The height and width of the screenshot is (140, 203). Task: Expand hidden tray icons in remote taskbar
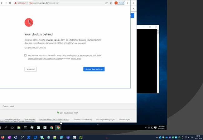point(146,128)
